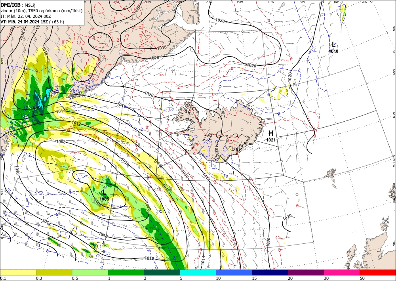
Task: Click the olive 0.3–0.5 legend swatch
Action: tap(54, 272)
